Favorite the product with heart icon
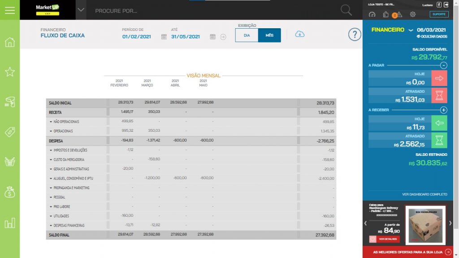Viewport: 459px width, 258px height. pos(372,239)
